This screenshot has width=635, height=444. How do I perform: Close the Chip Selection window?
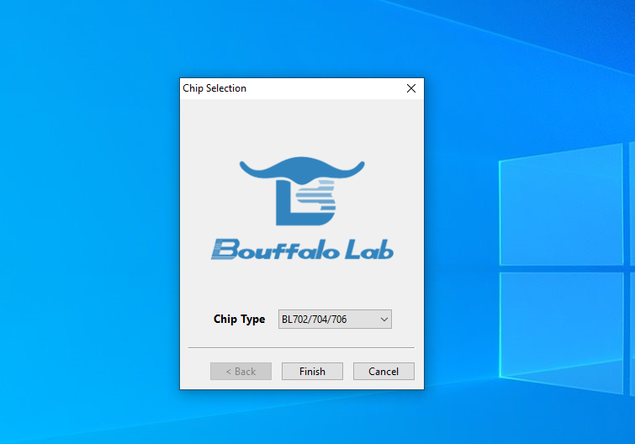point(411,88)
